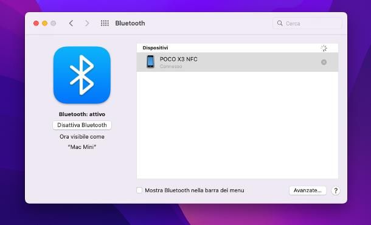Open the Avanzate… options
This screenshot has width=371, height=225.
click(307, 190)
